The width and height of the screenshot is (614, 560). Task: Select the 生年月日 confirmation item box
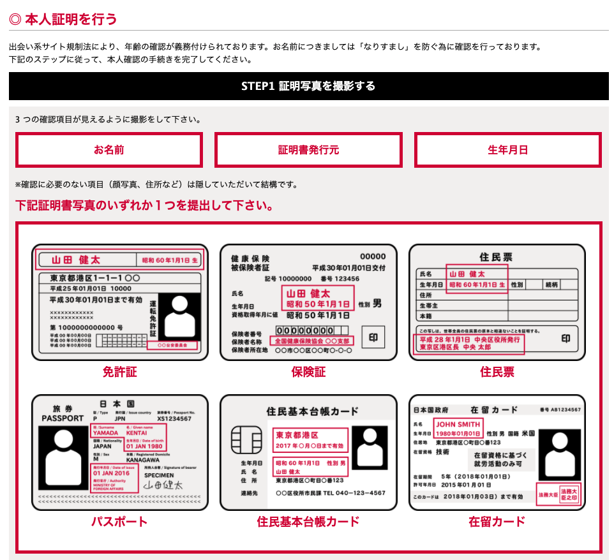[508, 150]
